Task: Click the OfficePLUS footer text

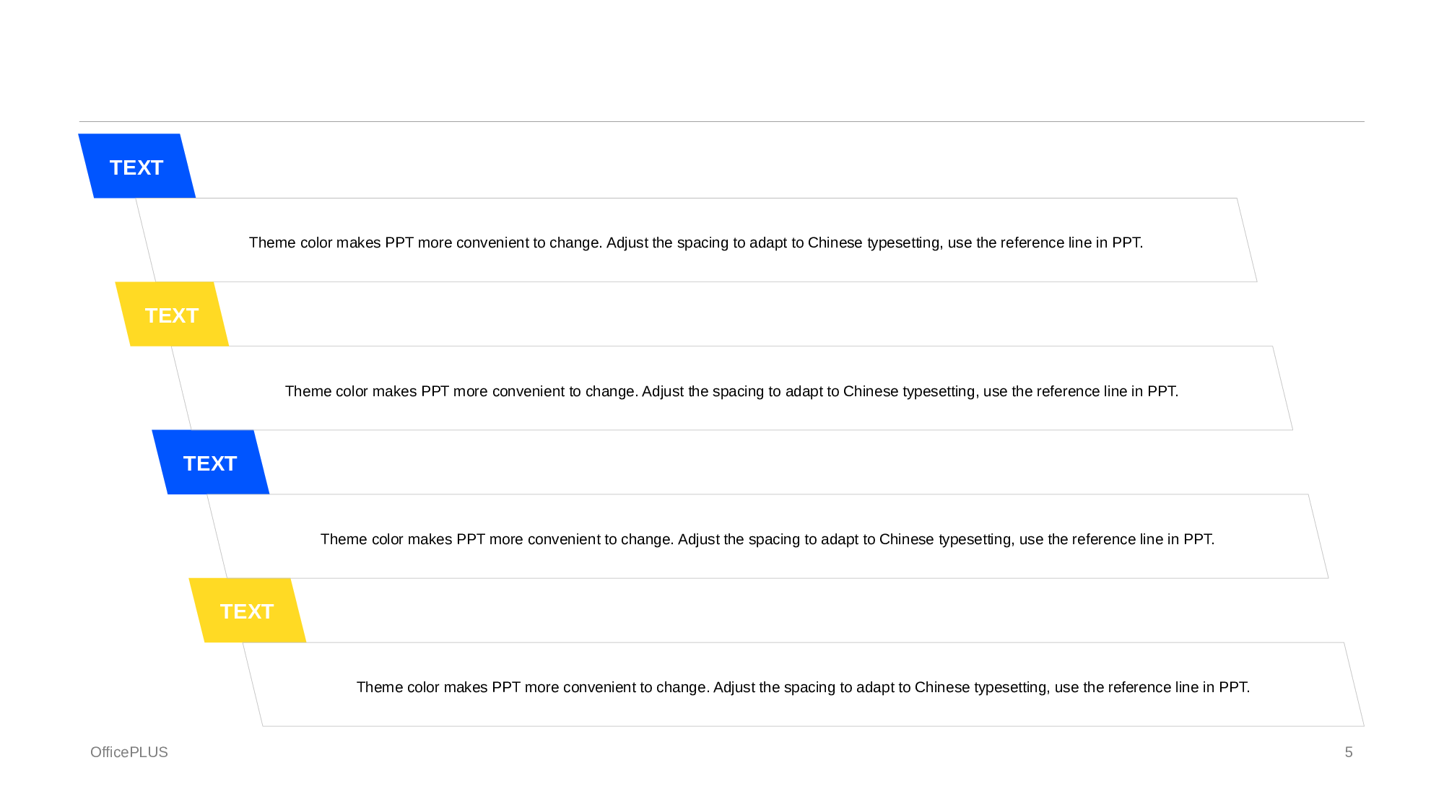Action: 129,752
